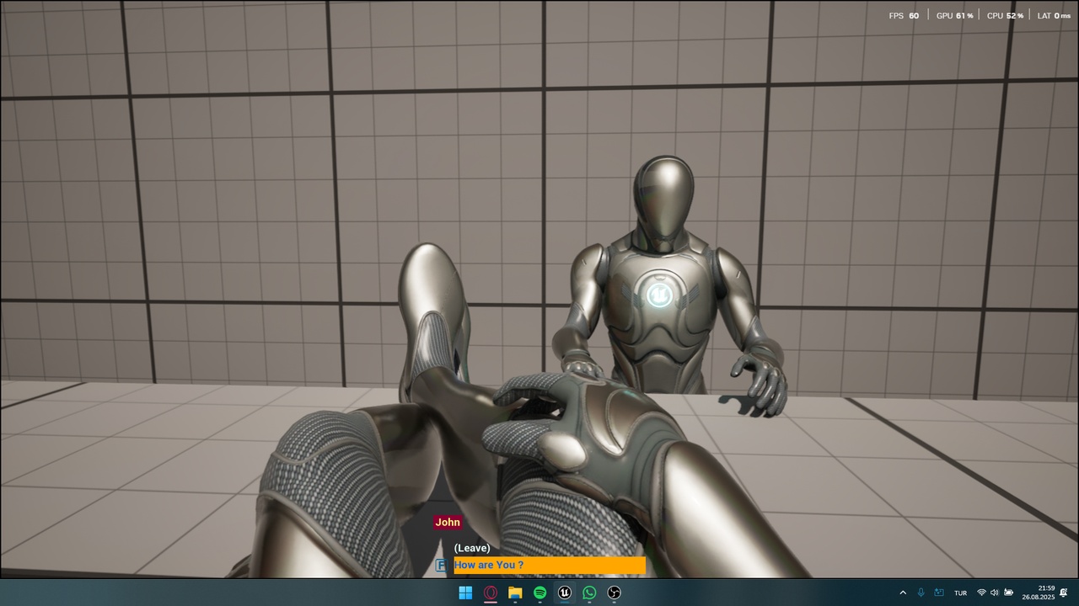Open the volume control

coord(994,593)
